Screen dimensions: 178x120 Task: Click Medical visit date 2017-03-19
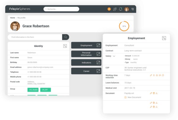(130, 88)
